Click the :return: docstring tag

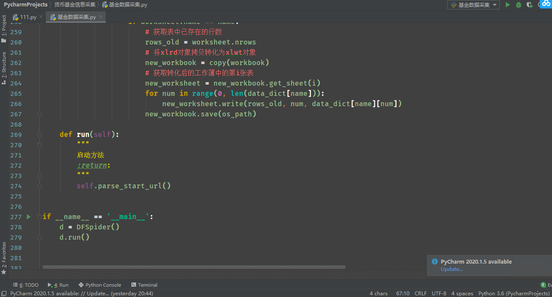point(94,165)
